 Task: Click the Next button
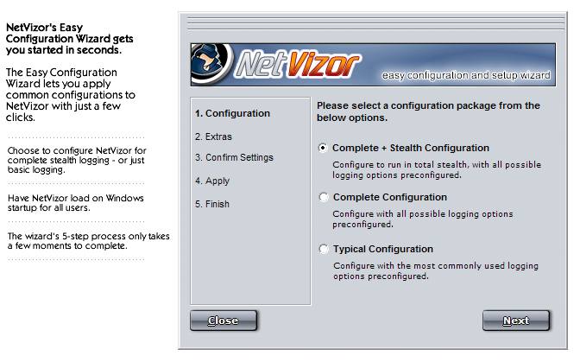(x=516, y=321)
